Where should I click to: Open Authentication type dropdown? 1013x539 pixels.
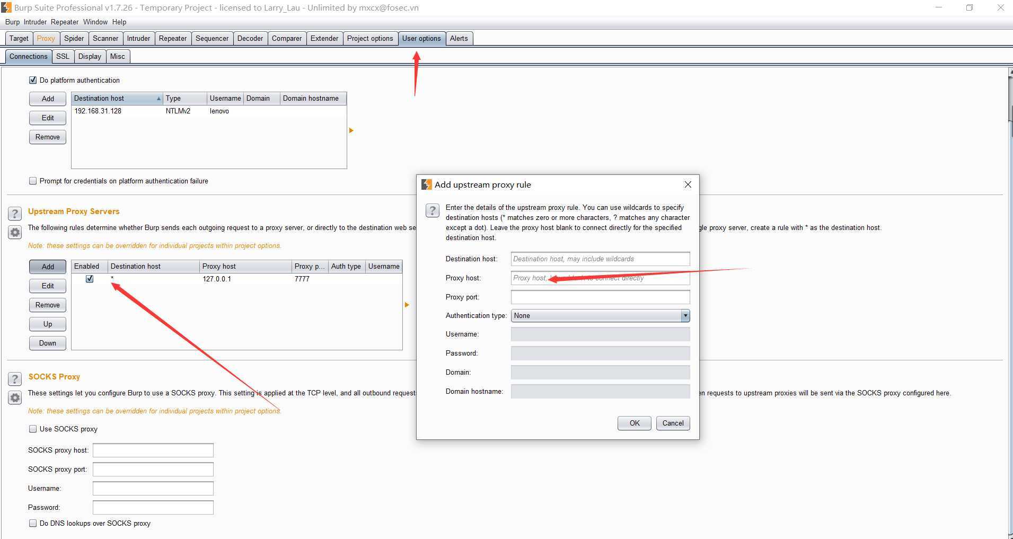coord(600,316)
